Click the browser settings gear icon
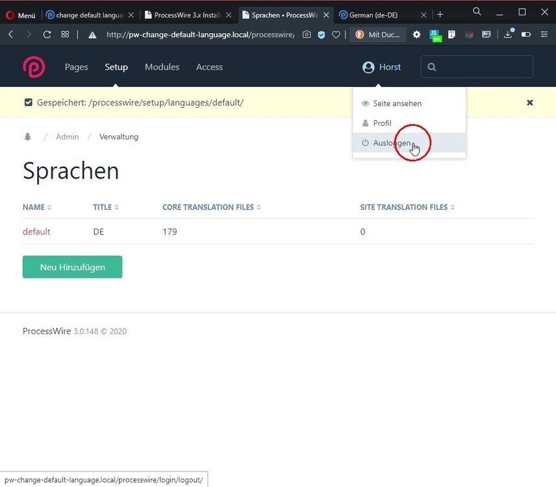This screenshot has width=556, height=487. pyautogui.click(x=417, y=34)
